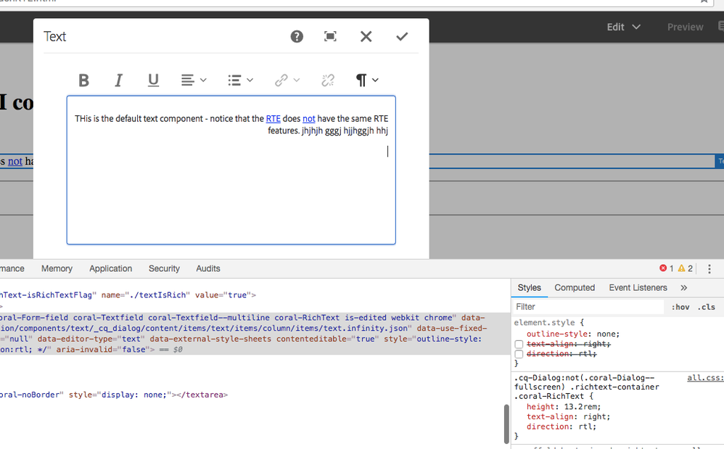Enable the direction: rtl checkbox in element.style
724x449 pixels.
[x=519, y=354]
